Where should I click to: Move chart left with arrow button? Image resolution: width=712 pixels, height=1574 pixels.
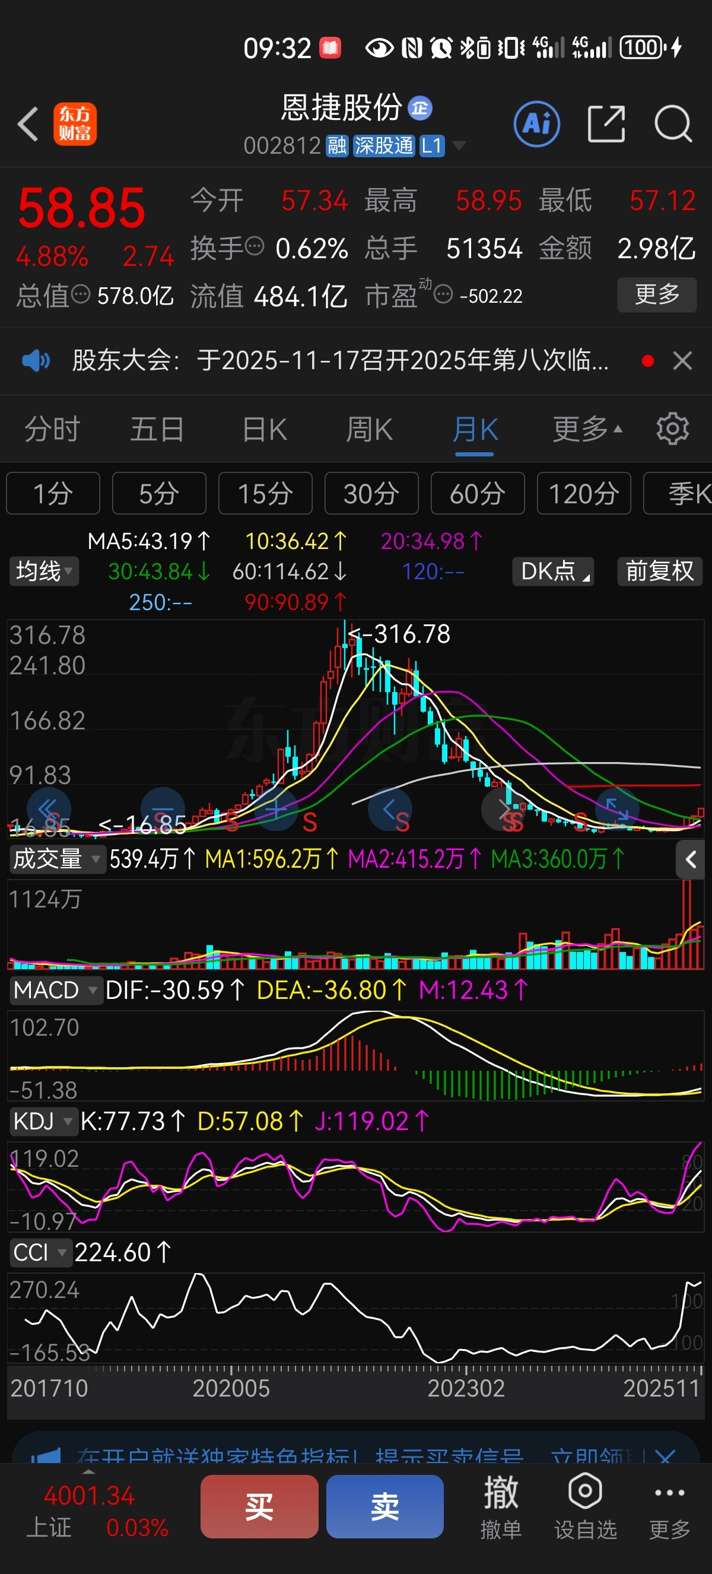click(x=390, y=809)
